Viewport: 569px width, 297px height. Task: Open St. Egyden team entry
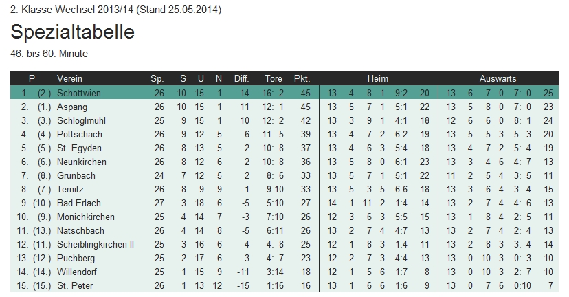coord(75,148)
